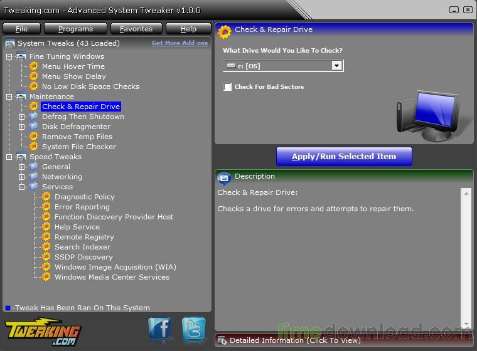Expand the Disk Defragmenter node

tap(21, 127)
